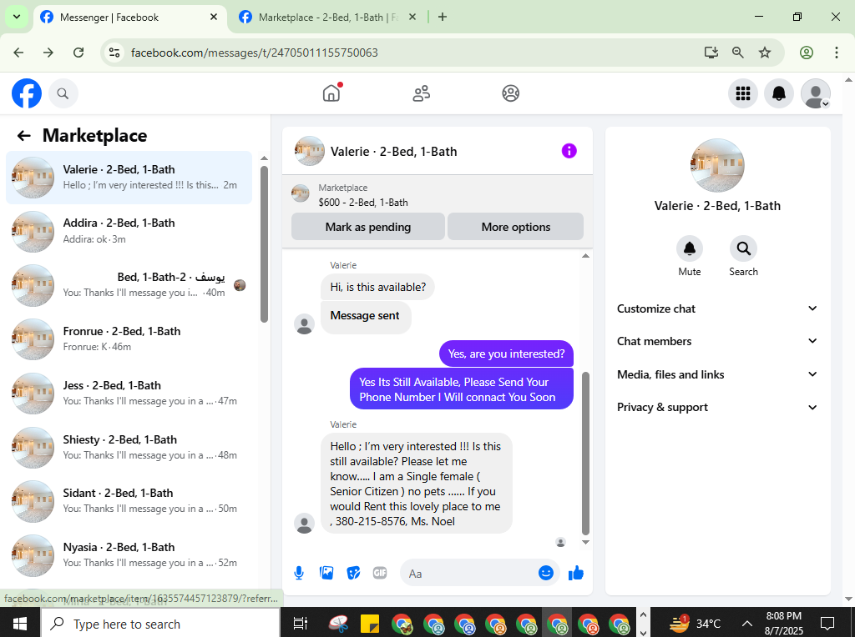Viewport: 855px width, 637px height.
Task: Open the يوسف Bed, 1-Bath conversation
Action: [129, 285]
